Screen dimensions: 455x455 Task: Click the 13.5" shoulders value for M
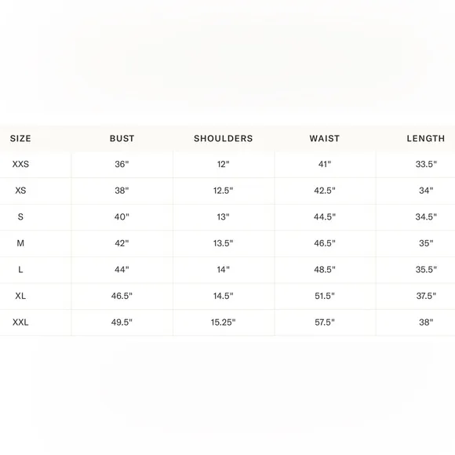pos(223,243)
